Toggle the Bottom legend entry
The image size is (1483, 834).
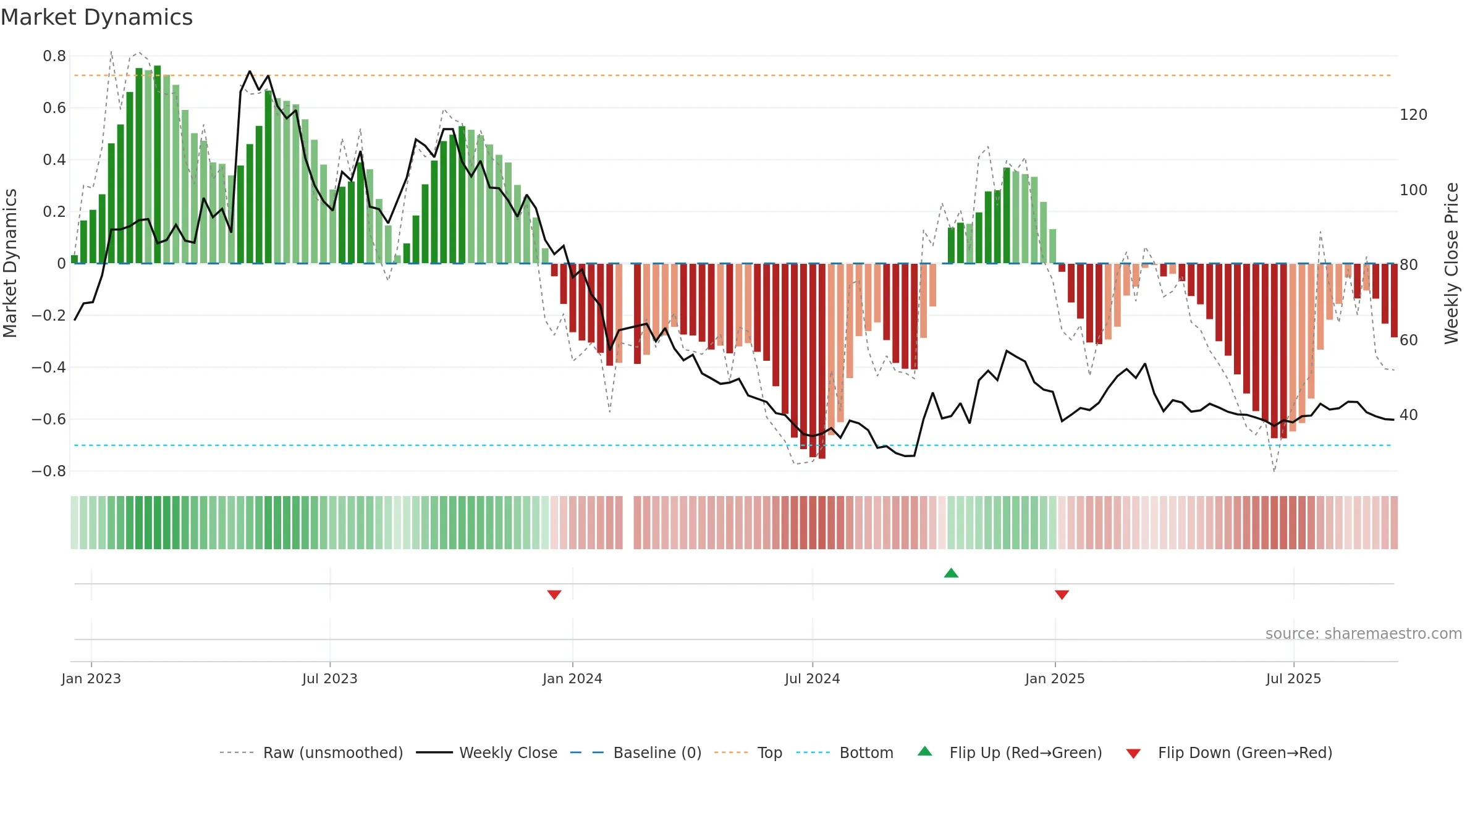845,752
